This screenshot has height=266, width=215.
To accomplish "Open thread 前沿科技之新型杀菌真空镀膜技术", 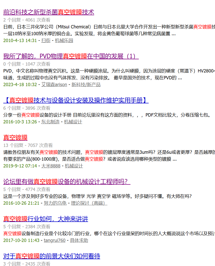I will pos(49,12).
